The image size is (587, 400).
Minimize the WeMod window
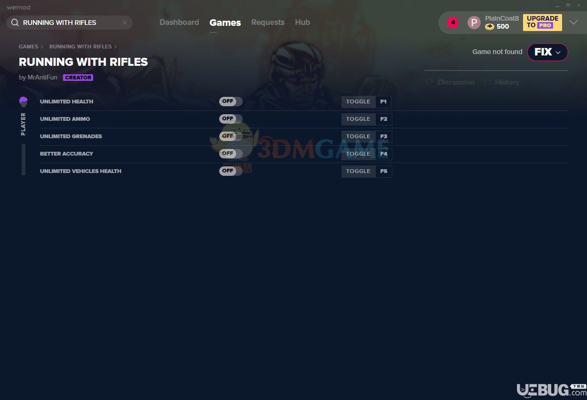[557, 5]
